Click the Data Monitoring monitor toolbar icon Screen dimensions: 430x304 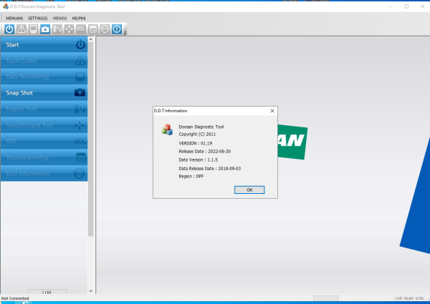(x=34, y=29)
